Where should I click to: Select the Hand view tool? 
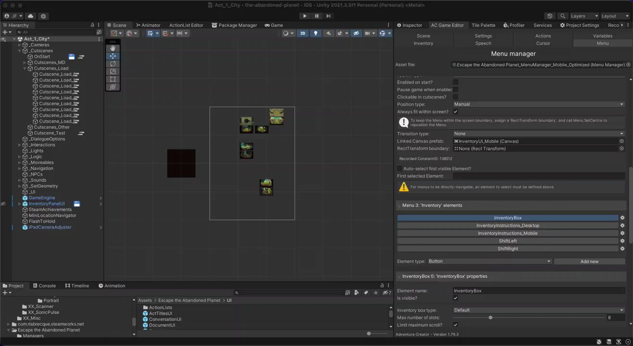tap(113, 48)
